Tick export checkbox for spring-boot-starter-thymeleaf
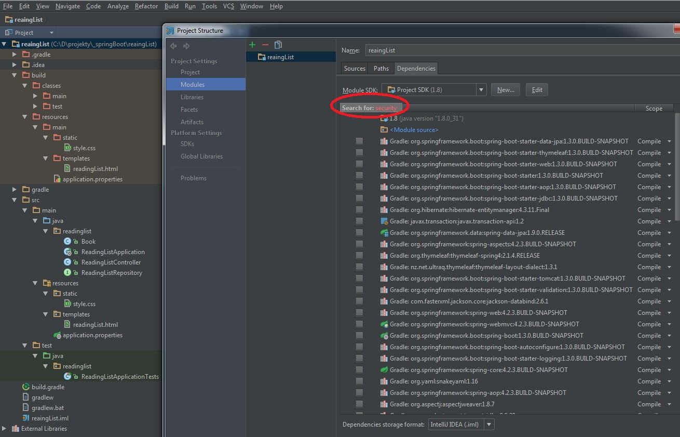 pyautogui.click(x=359, y=153)
